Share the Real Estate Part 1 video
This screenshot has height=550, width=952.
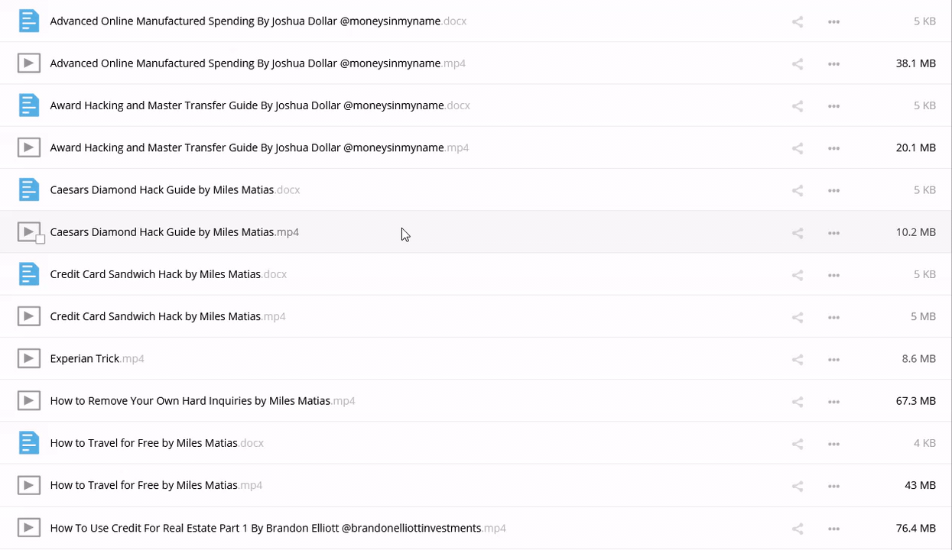point(798,528)
